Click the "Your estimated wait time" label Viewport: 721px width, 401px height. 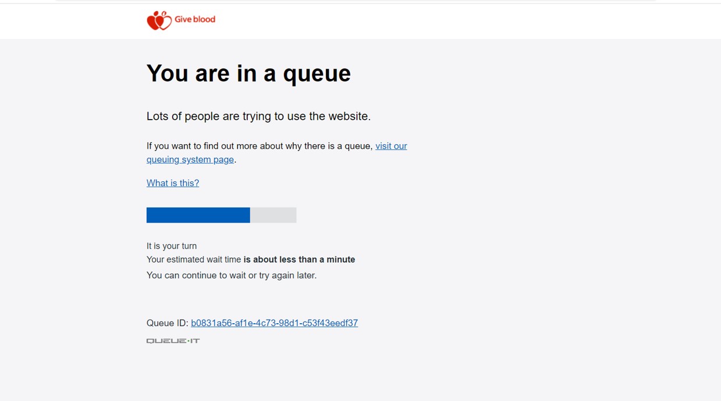click(194, 260)
